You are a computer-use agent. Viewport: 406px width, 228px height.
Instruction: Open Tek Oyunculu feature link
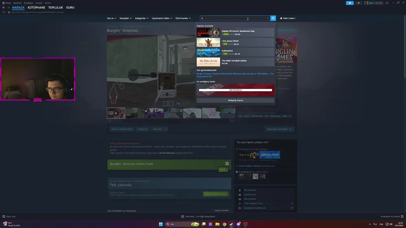pyautogui.click(x=250, y=190)
